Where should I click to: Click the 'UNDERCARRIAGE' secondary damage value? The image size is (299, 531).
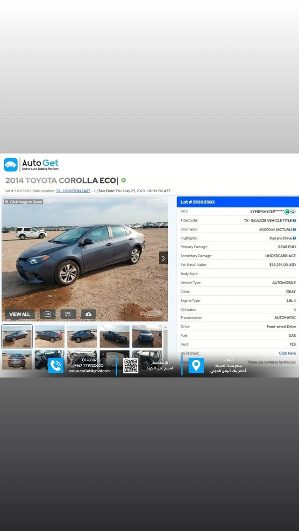[x=280, y=256]
